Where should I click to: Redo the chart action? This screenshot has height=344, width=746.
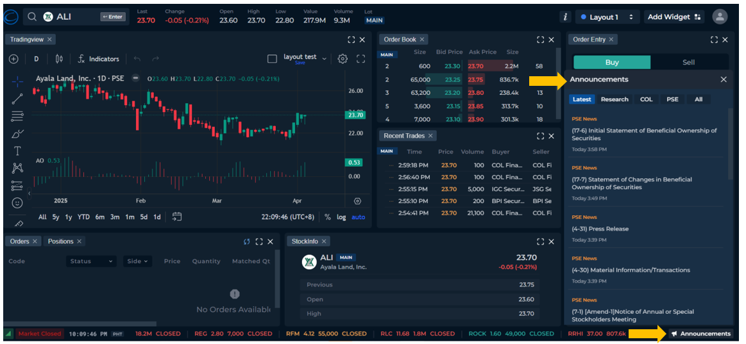155,59
